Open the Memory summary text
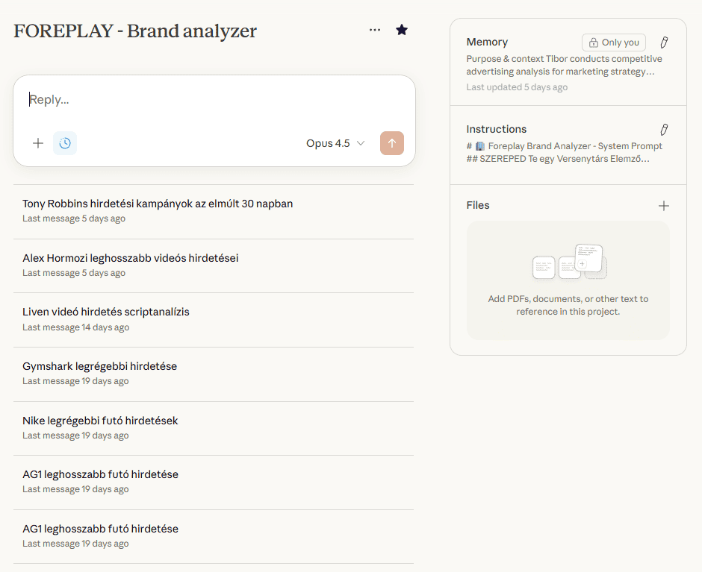702x572 pixels. tap(564, 65)
